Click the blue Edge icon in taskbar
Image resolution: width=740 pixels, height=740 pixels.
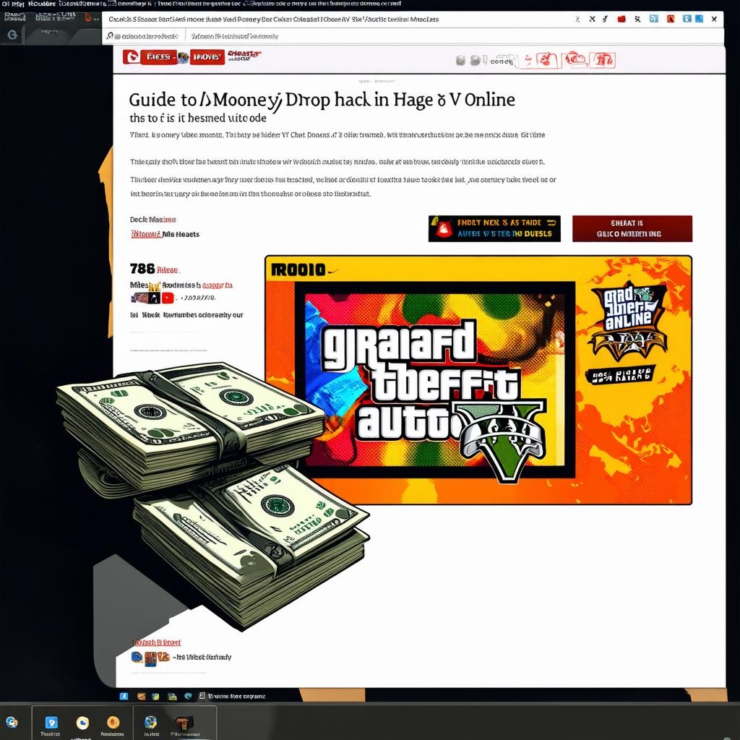(x=188, y=696)
